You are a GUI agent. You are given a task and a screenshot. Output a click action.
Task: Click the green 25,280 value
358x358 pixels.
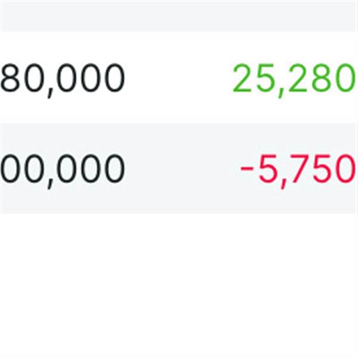point(292,78)
